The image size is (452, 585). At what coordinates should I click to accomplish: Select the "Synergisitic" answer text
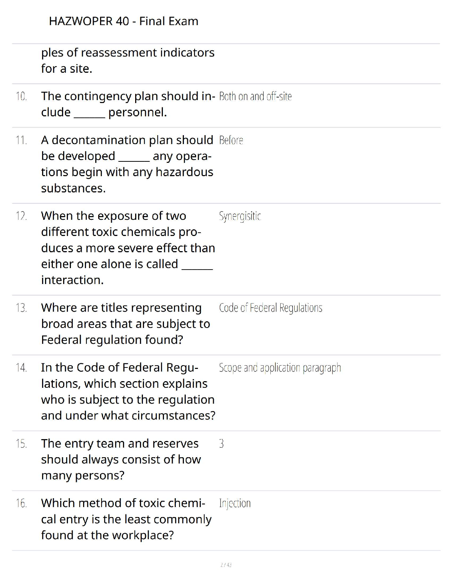coord(240,216)
